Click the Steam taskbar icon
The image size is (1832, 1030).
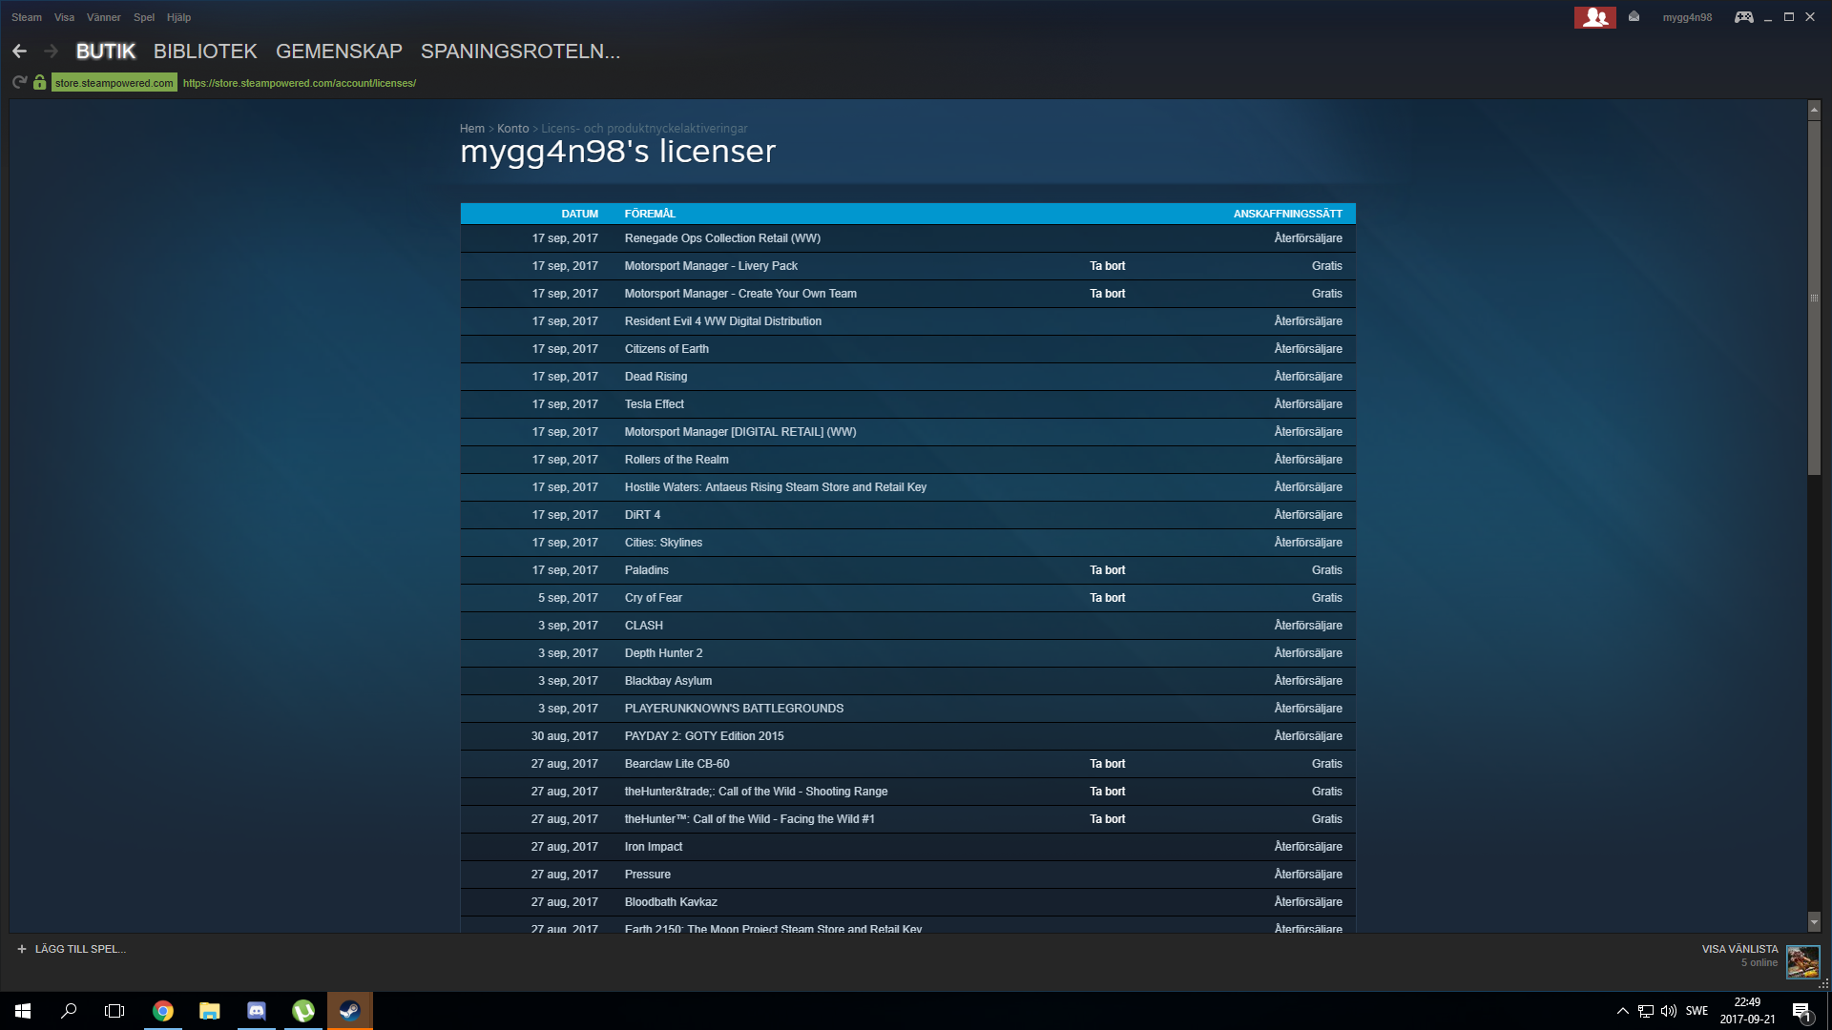(x=350, y=1011)
